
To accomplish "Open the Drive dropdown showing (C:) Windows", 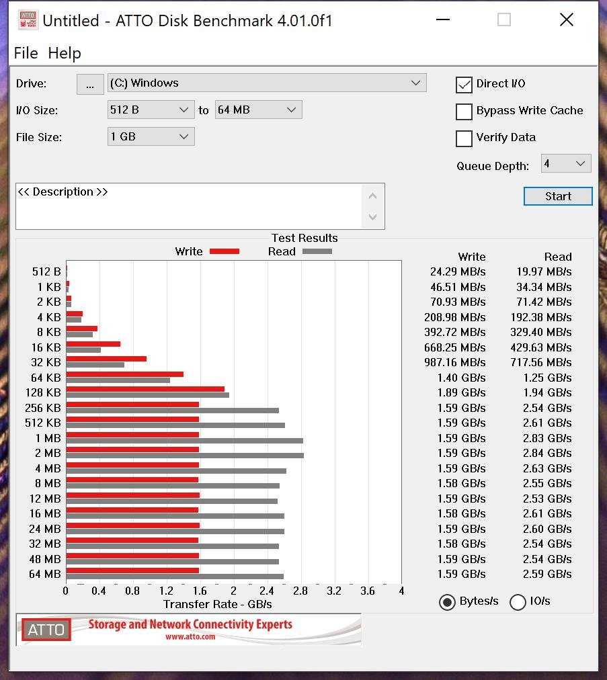I will point(267,83).
